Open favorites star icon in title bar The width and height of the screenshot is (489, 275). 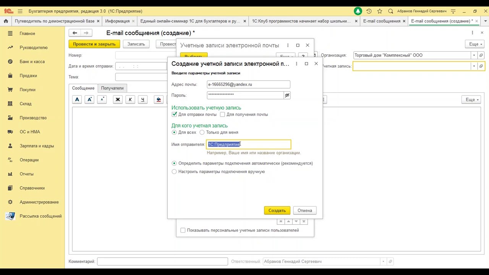click(379, 11)
